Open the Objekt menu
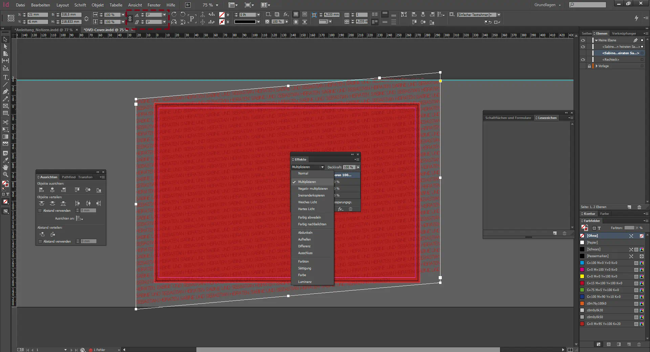This screenshot has width=650, height=352. (97, 5)
